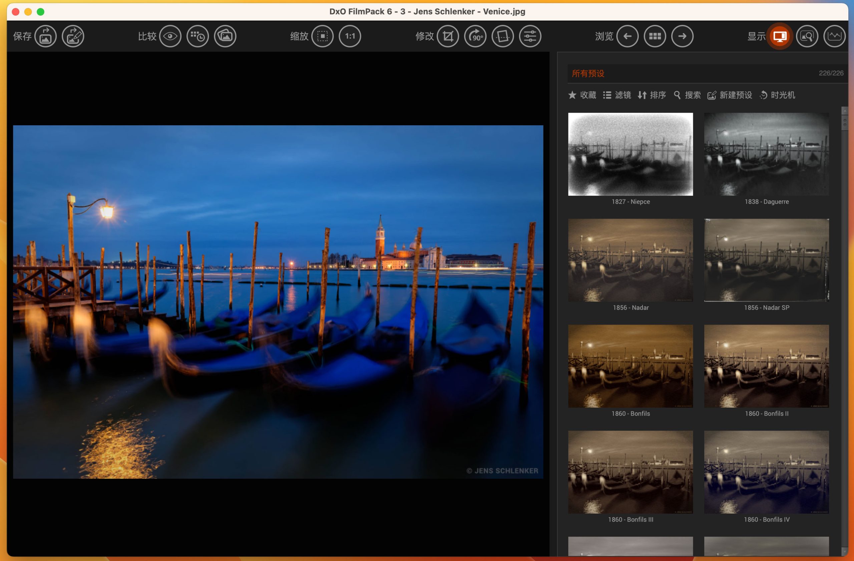Click the reference image icon
The height and width of the screenshot is (561, 854).
(x=225, y=36)
